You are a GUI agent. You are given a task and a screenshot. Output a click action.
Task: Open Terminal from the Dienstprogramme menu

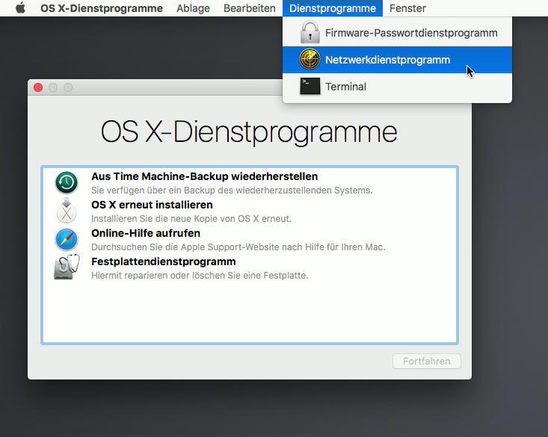(398, 87)
